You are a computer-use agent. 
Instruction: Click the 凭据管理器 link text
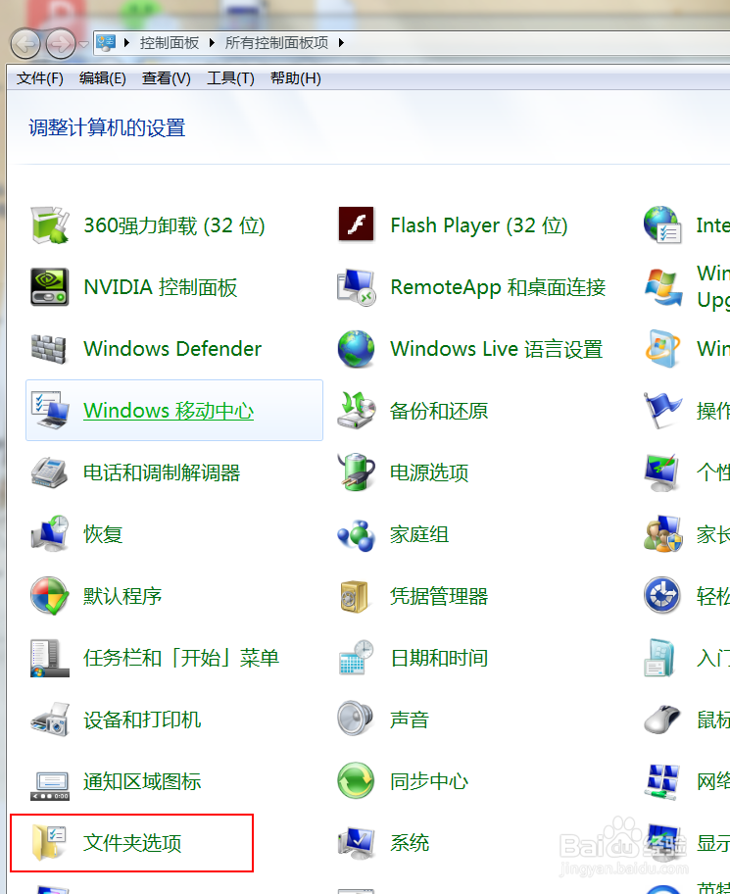[x=439, y=596]
